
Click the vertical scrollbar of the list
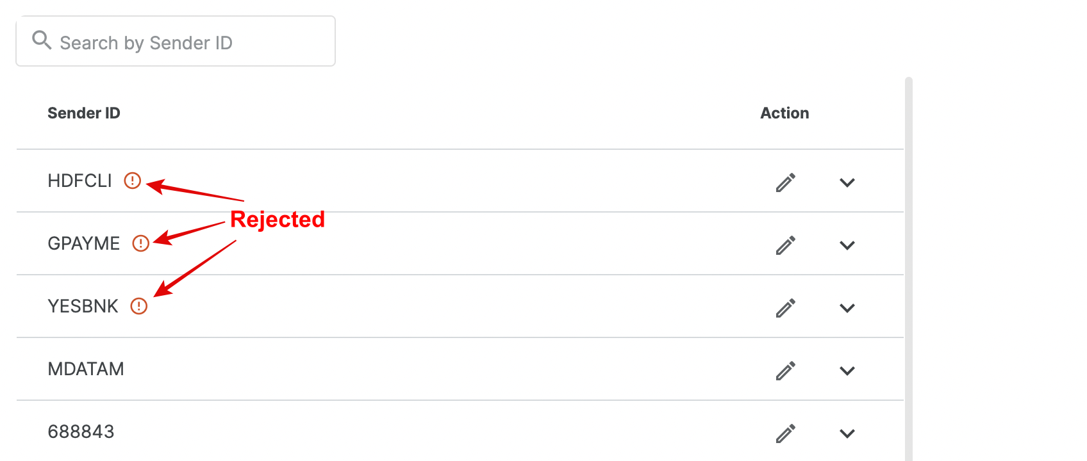coord(908,269)
